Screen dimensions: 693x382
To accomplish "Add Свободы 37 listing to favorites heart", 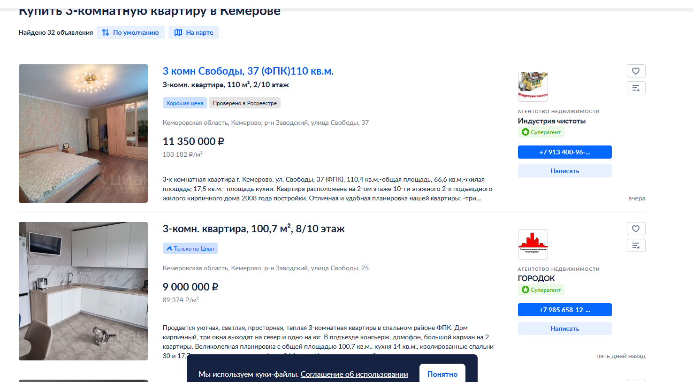I will tap(636, 71).
